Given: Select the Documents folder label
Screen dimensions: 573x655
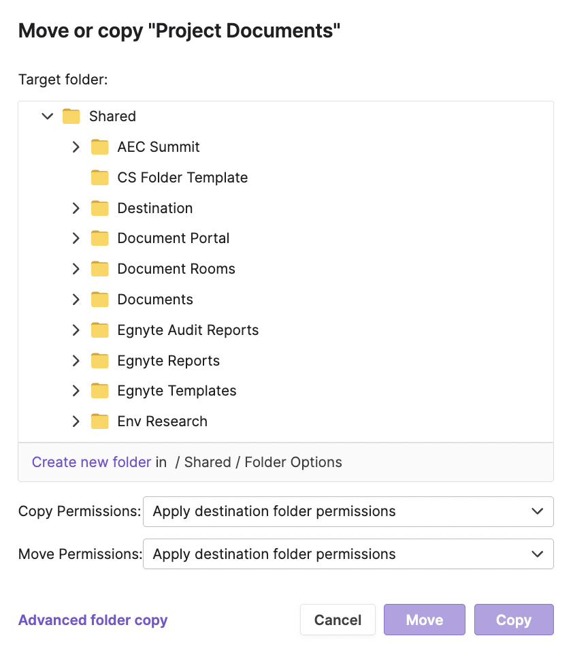Looking at the screenshot, I should tap(155, 300).
